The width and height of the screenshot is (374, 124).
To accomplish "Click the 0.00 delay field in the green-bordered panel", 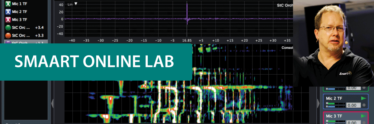I will click(354, 88).
